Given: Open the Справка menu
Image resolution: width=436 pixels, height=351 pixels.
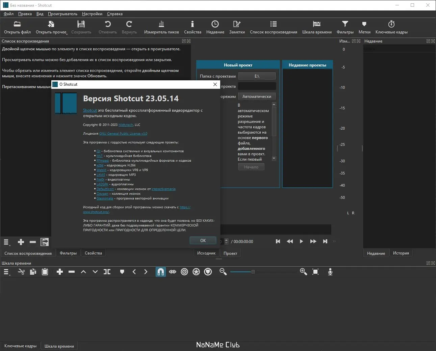Looking at the screenshot, I should point(115,14).
